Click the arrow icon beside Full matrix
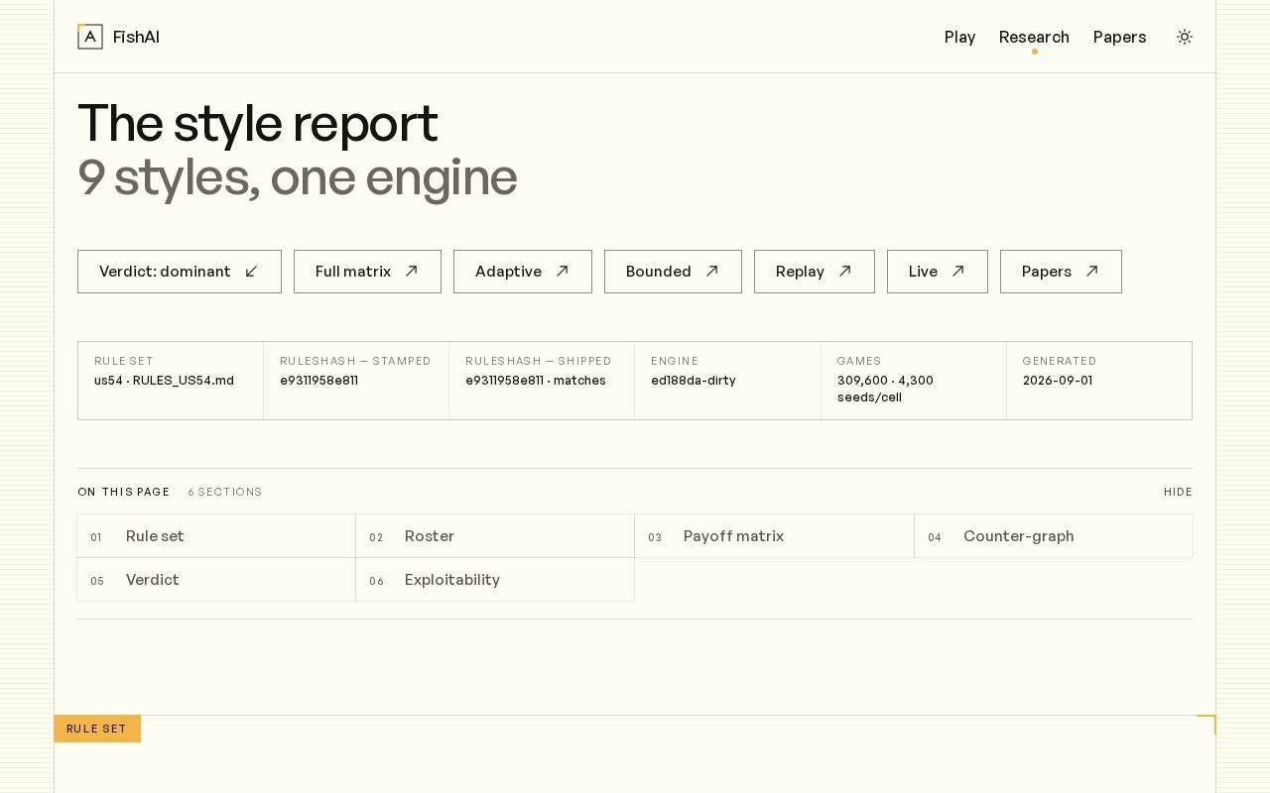 pos(412,272)
